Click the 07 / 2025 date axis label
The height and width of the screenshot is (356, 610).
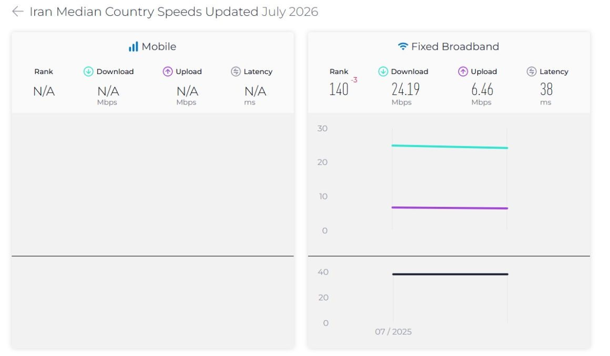tap(393, 332)
